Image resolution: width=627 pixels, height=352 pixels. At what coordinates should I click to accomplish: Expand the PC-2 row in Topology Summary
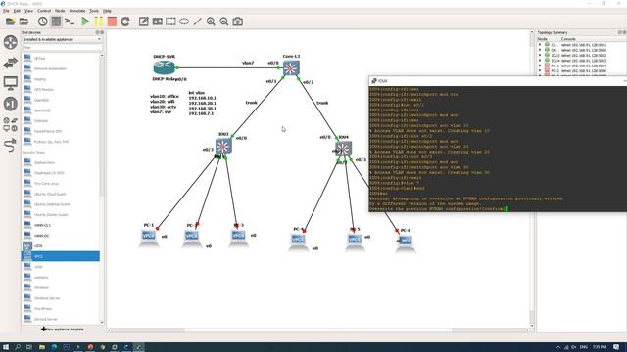(540, 70)
